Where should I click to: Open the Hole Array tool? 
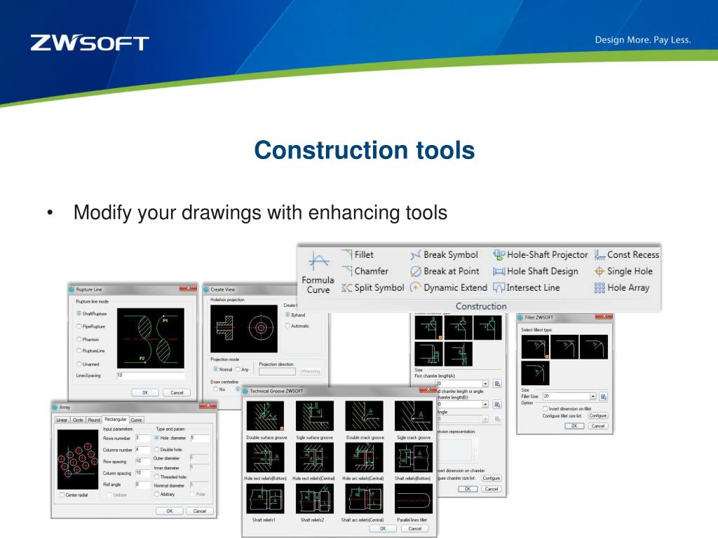point(622,288)
